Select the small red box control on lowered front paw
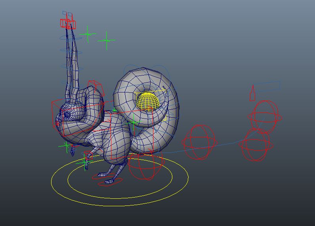This screenshot has width=315, height=226. tap(89, 155)
